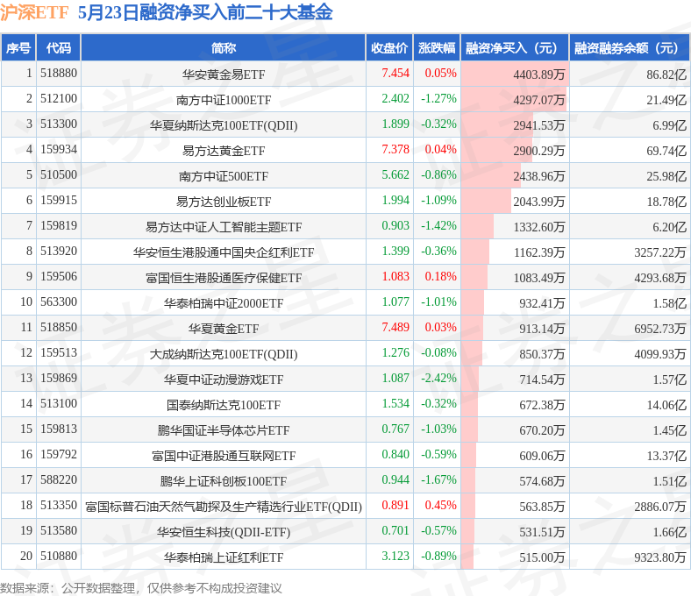Click the 代码 column header
The height and width of the screenshot is (596, 691).
tap(58, 47)
